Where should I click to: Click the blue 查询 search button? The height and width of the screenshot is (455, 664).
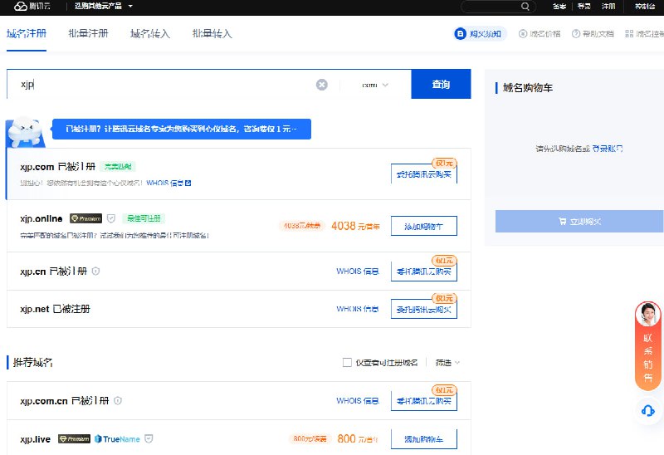[441, 84]
